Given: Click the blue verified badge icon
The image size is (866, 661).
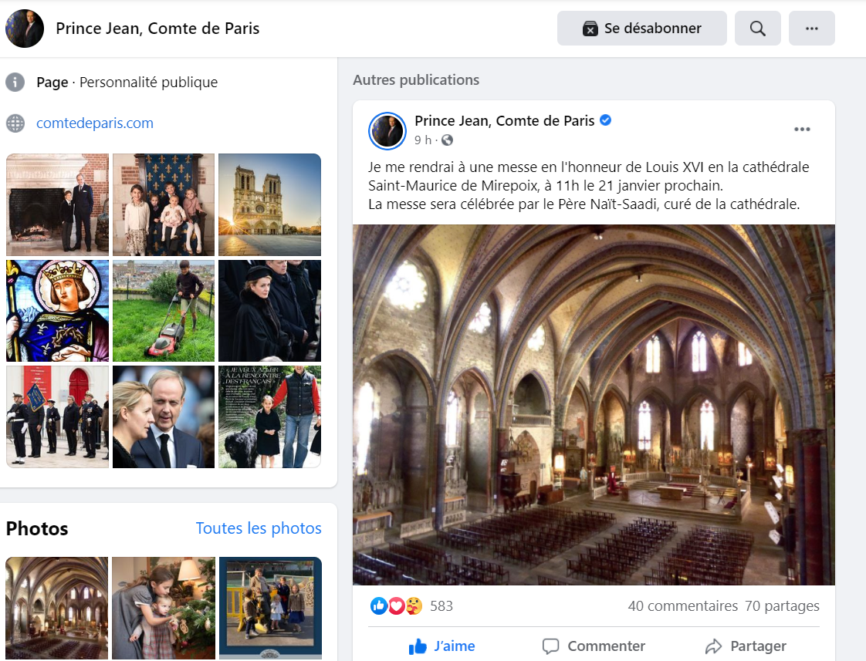Looking at the screenshot, I should pyautogui.click(x=607, y=120).
